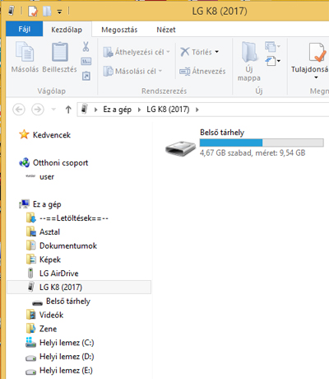Click new folder icon in quick access toolbar

47,12
